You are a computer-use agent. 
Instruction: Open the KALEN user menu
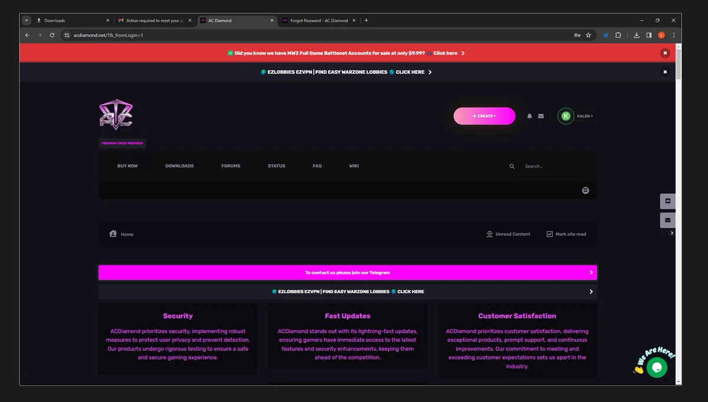[x=585, y=116]
